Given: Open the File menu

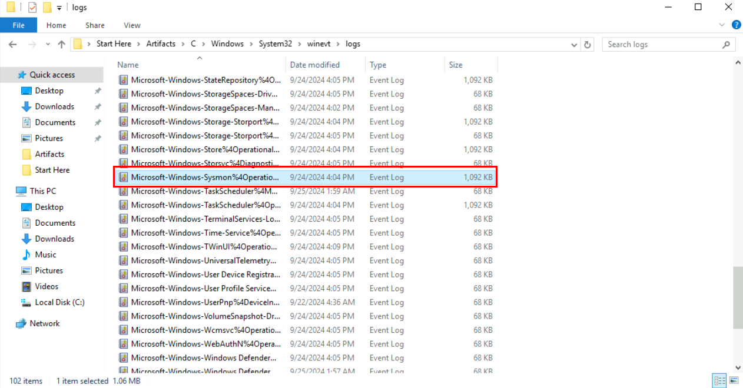Looking at the screenshot, I should click(x=18, y=25).
